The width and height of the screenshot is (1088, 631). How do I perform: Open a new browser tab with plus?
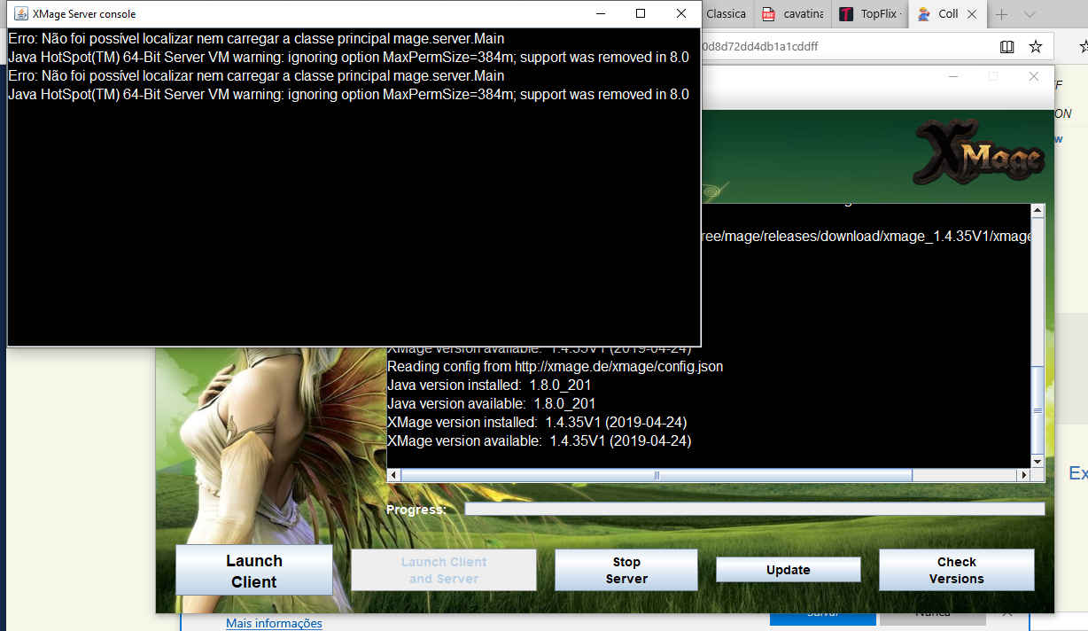tap(1001, 14)
